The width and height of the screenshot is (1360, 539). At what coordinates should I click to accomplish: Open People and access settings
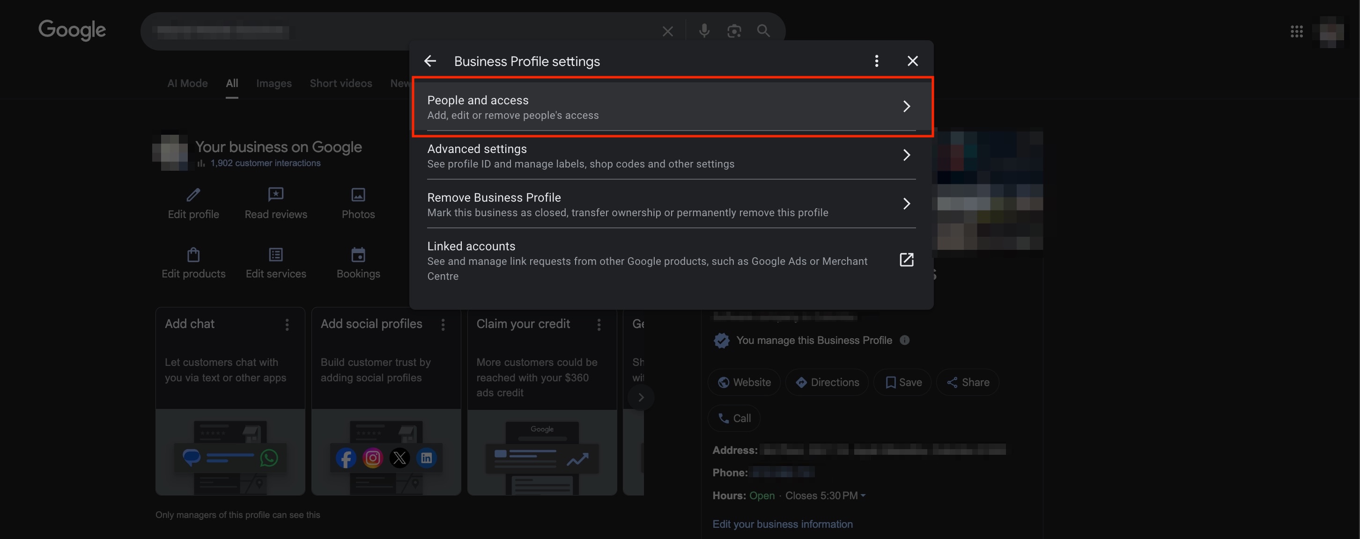671,107
